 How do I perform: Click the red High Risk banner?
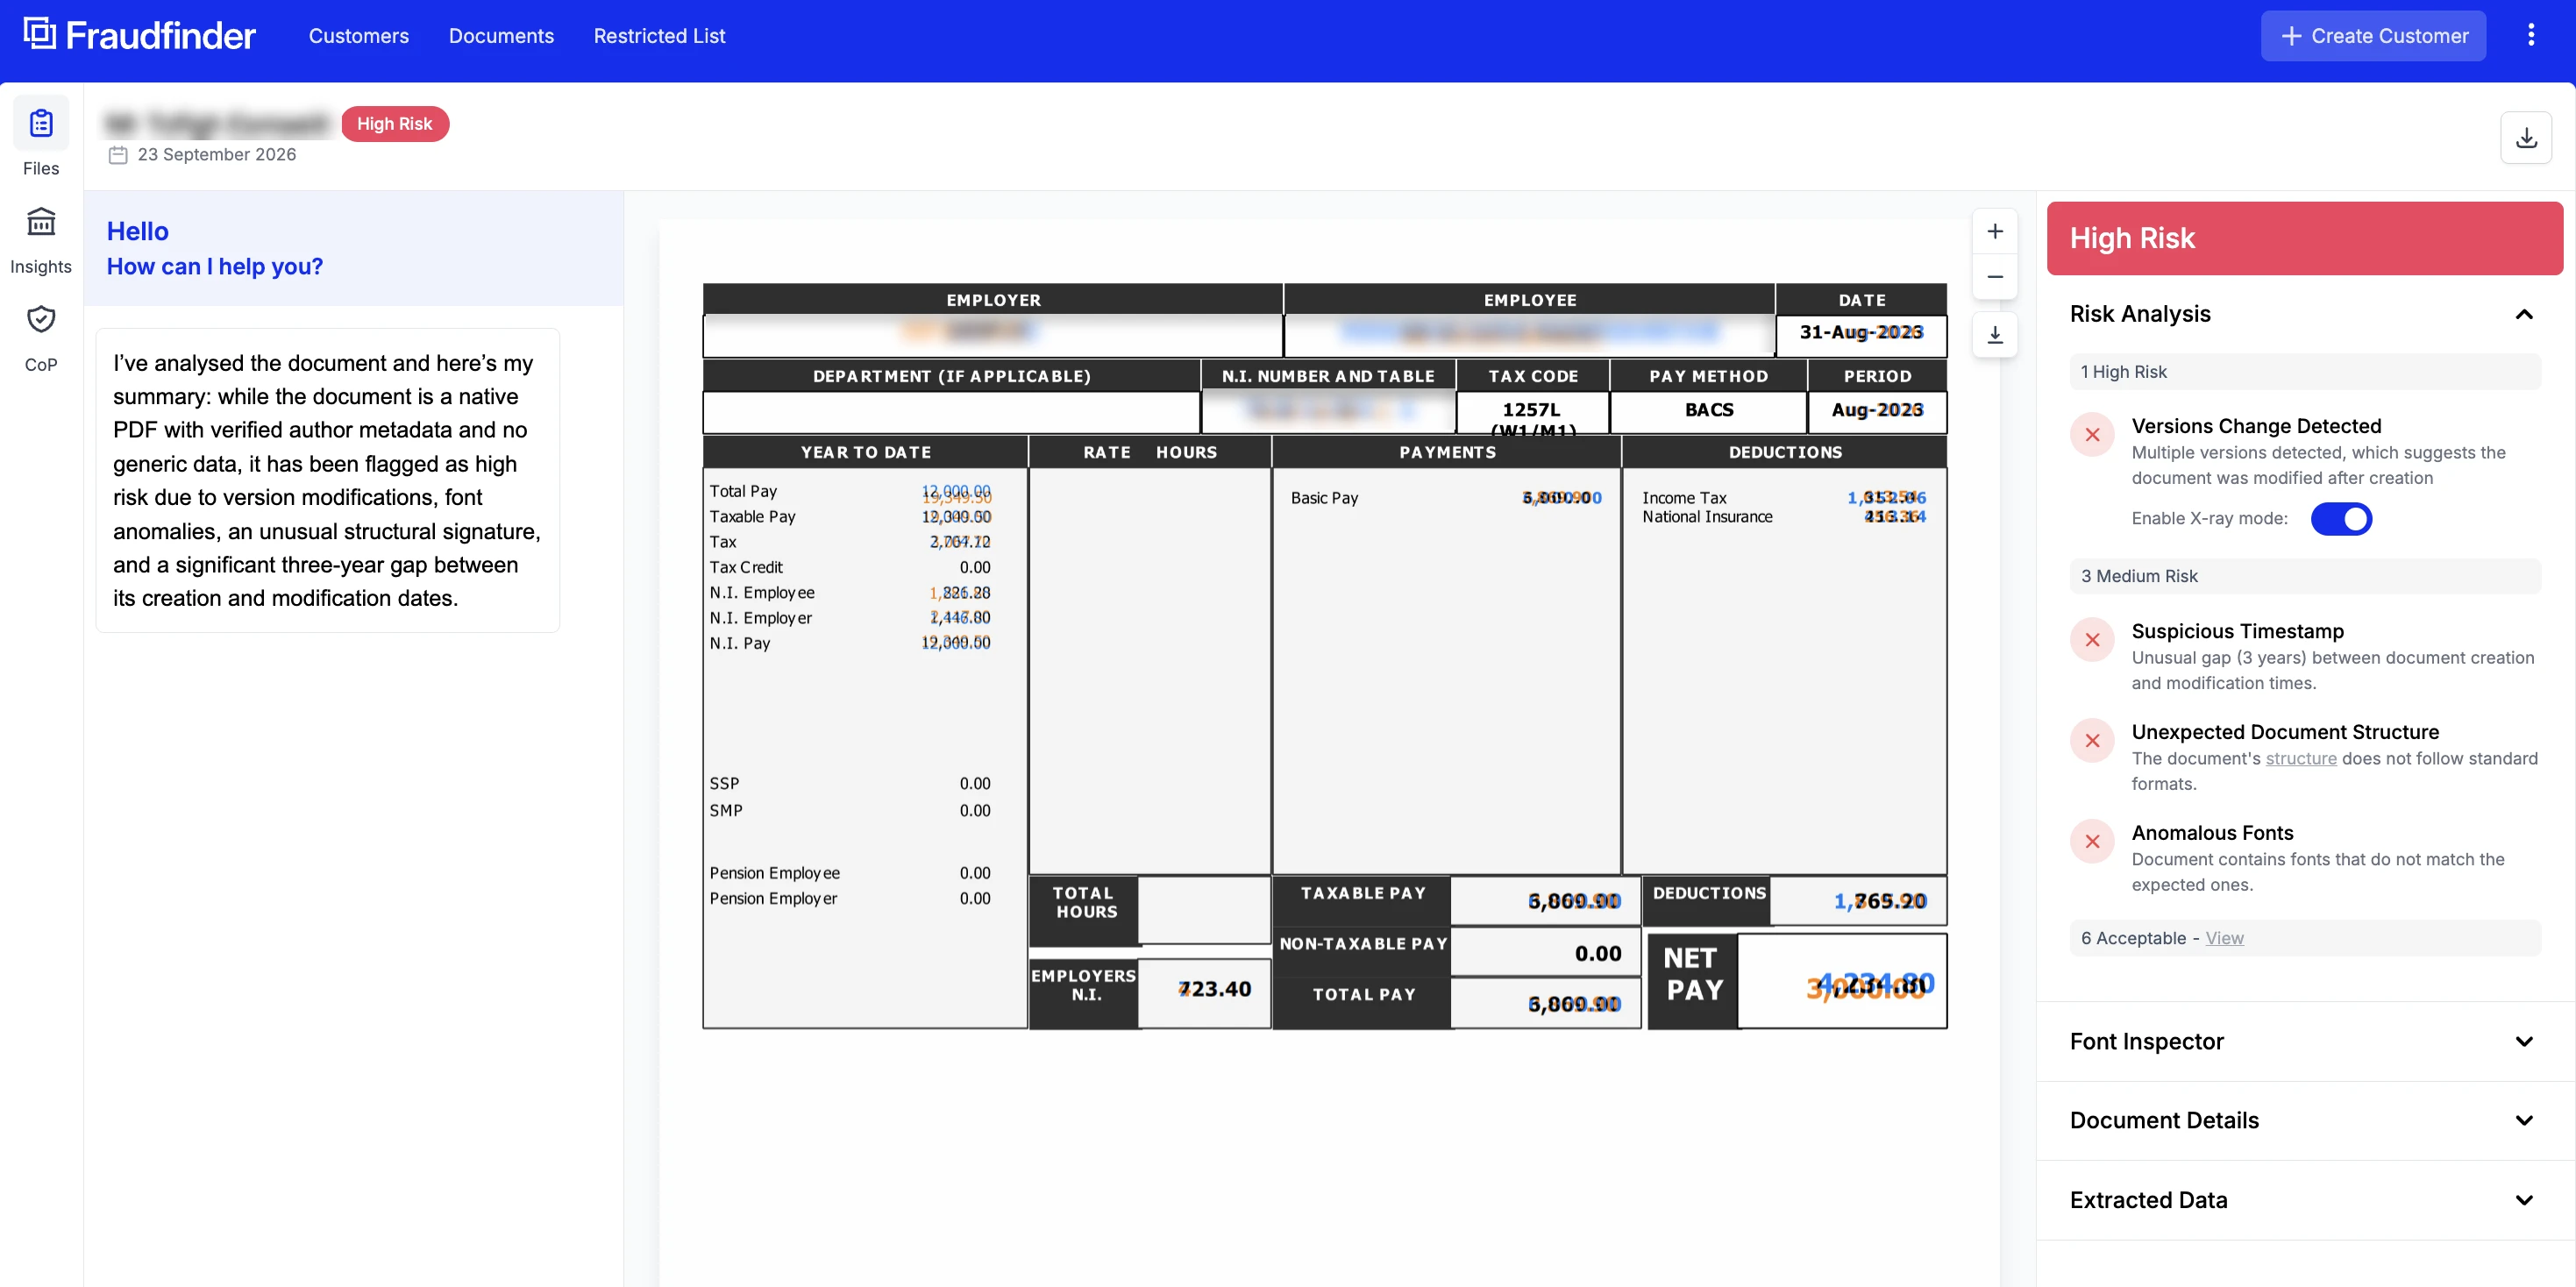coord(2304,238)
